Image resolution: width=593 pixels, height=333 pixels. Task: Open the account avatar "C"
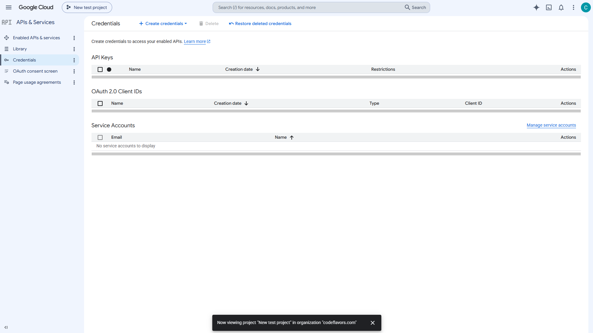click(586, 7)
